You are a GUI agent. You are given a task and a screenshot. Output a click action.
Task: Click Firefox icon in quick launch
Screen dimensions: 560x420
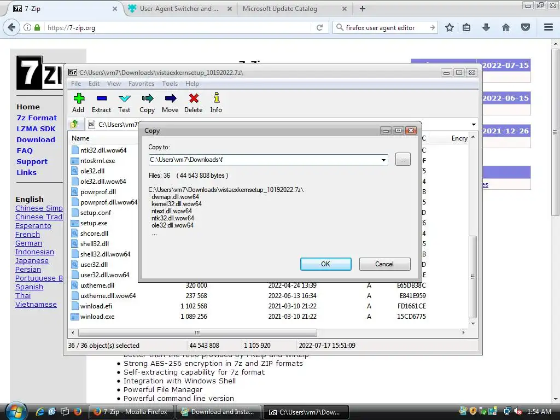[x=77, y=412]
